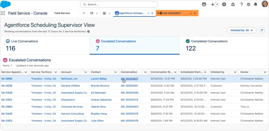Close the MS-00000627 workspace tab
This screenshot has width=269, height=131.
(195, 13)
